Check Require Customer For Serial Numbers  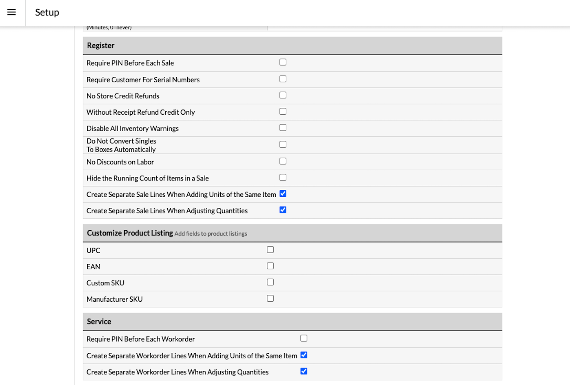point(283,79)
